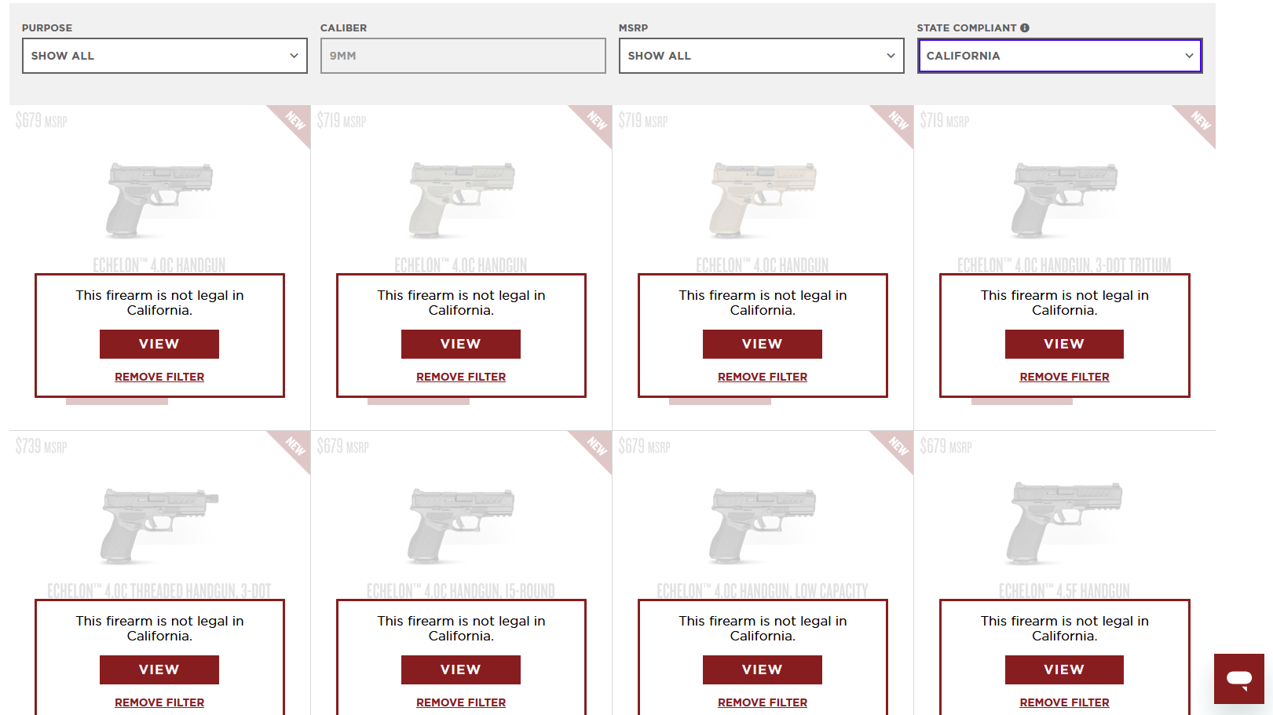Open the chat widget icon
The height and width of the screenshot is (715, 1273).
tap(1238, 679)
